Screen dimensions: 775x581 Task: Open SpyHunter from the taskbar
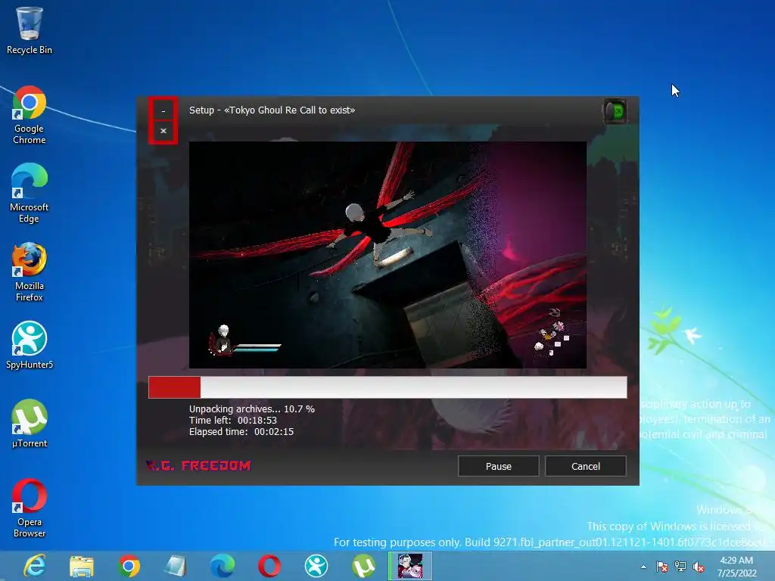point(316,566)
